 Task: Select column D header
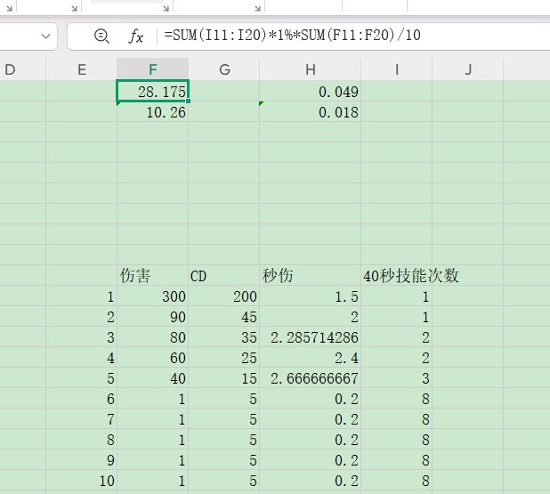click(11, 69)
